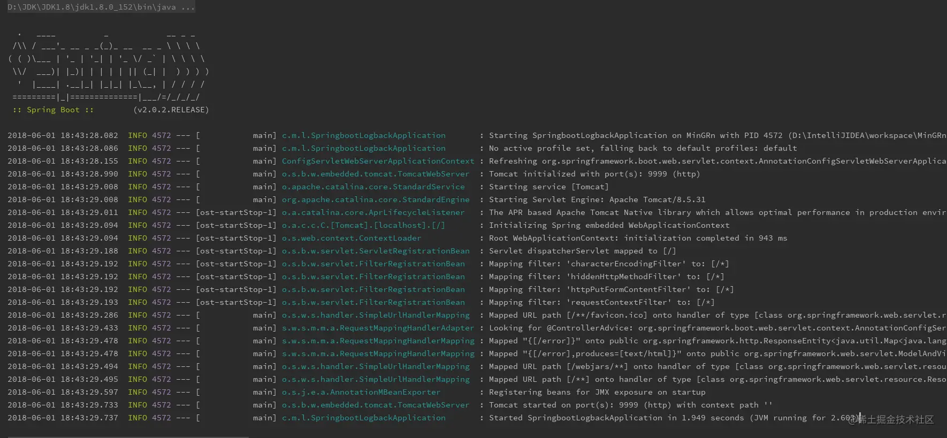Click 'Looking for @ControllerAdvice' log message
The height and width of the screenshot is (438, 947).
coord(717,328)
